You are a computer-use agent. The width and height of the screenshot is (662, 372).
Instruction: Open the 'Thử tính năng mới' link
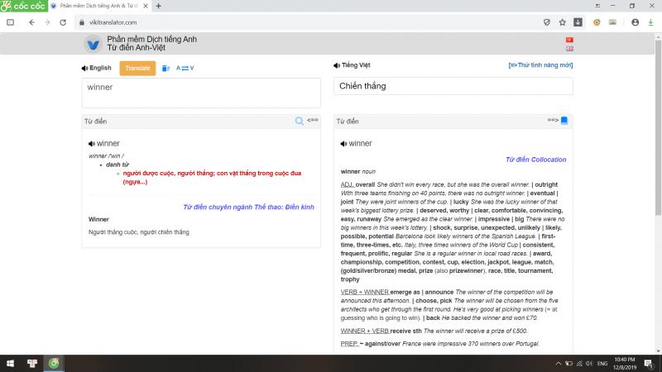(541, 65)
